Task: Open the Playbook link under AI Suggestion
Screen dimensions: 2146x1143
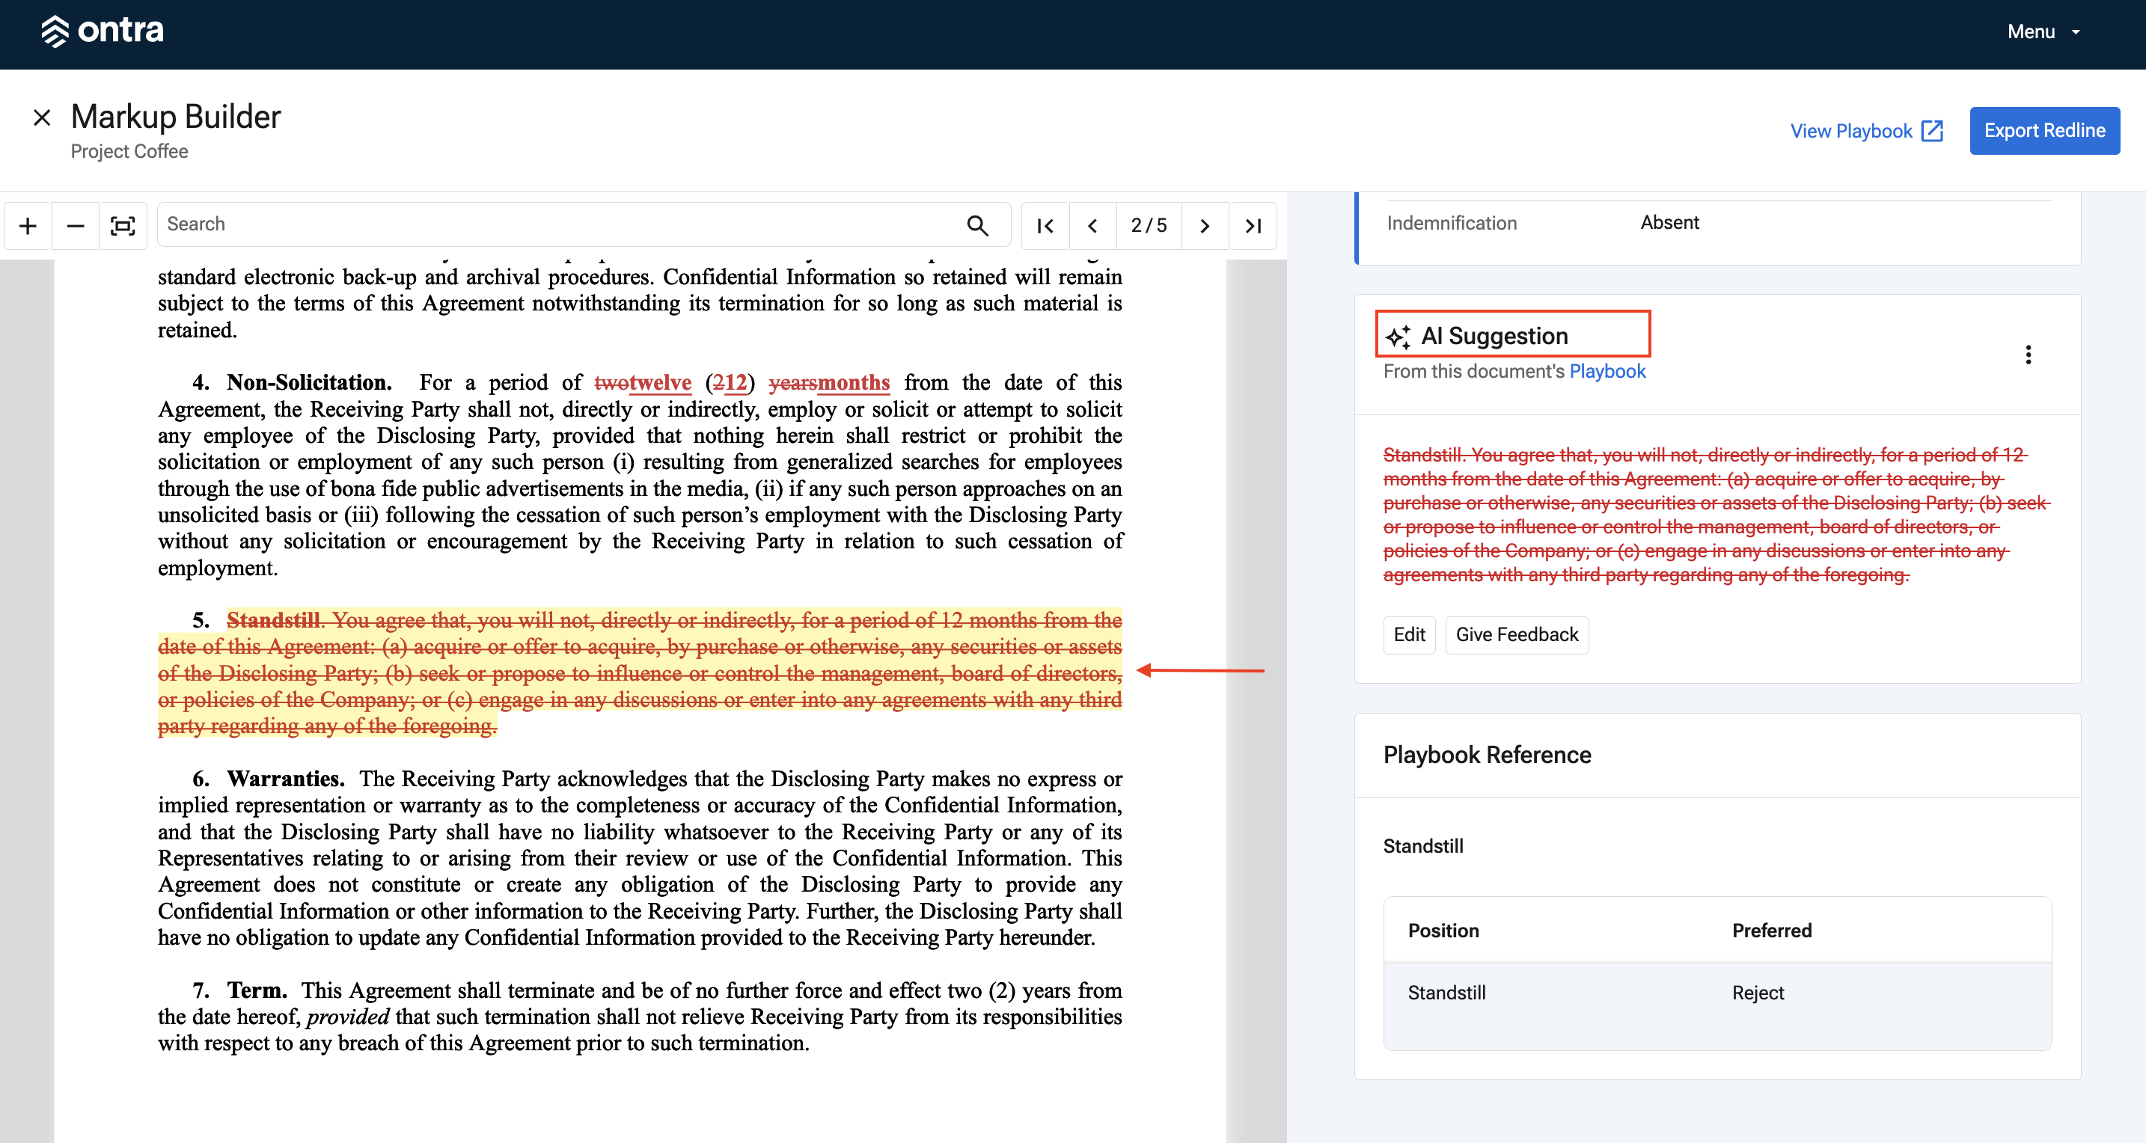Action: coord(1607,372)
